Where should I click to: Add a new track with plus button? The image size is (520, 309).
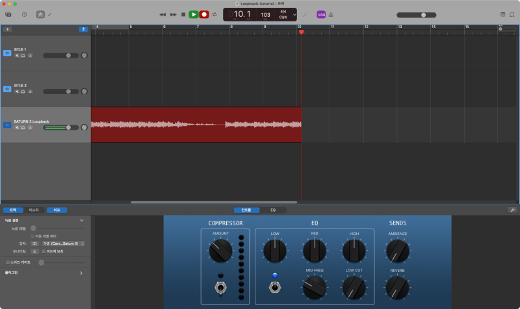(7, 29)
